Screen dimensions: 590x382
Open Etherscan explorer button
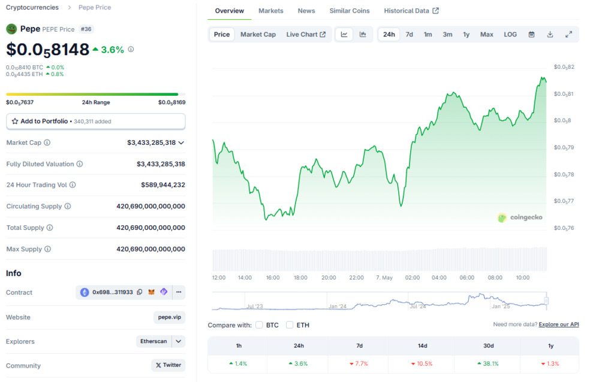[153, 341]
